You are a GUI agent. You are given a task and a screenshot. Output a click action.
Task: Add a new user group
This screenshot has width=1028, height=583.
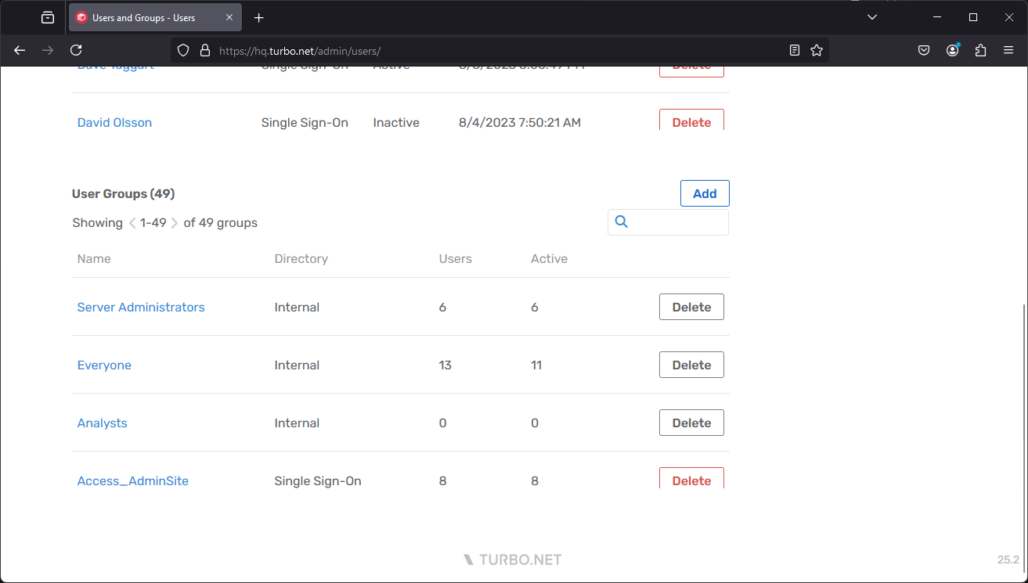click(705, 193)
